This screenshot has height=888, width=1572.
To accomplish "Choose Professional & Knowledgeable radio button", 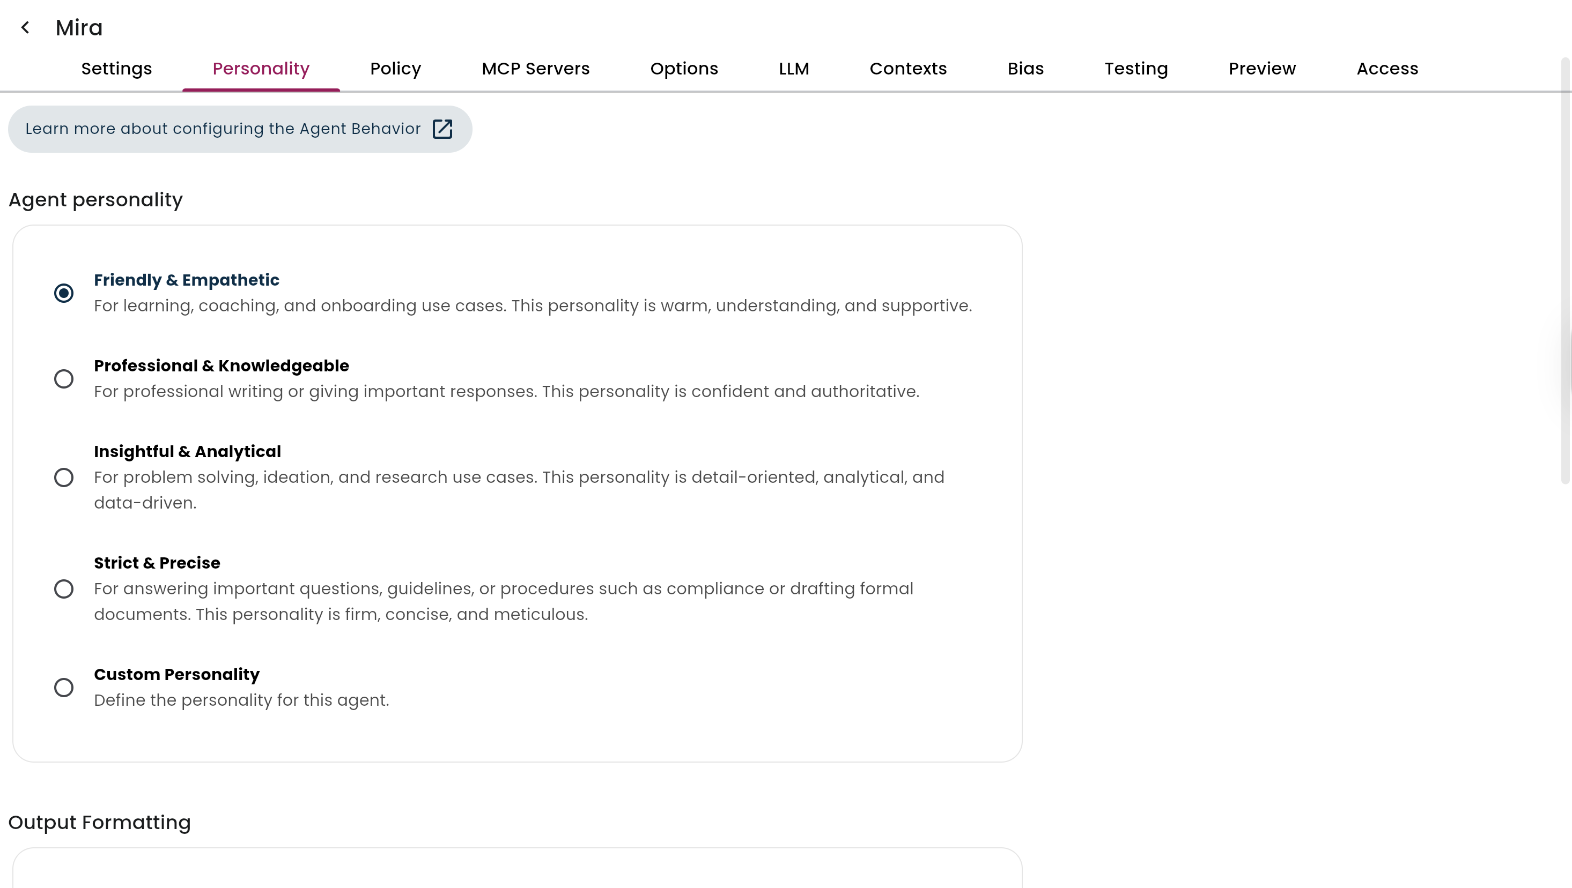I will coord(63,379).
